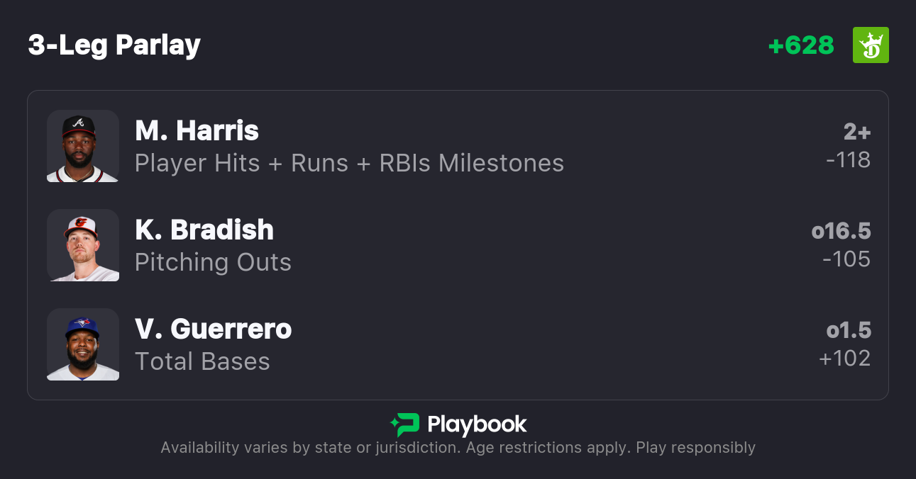Click the o1.5 total bases line
The image size is (916, 479).
pos(849,330)
